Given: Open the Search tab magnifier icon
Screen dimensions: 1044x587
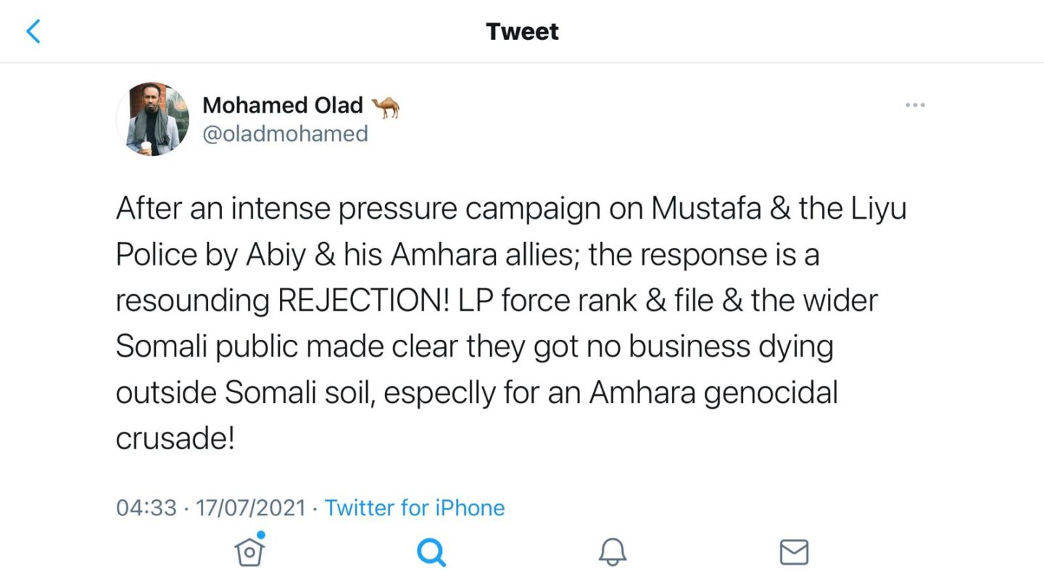Looking at the screenshot, I should pos(431,553).
